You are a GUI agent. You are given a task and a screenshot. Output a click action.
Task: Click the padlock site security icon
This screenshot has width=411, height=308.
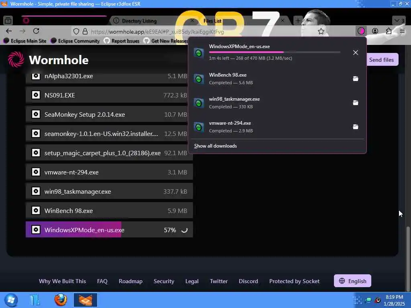pos(85,31)
